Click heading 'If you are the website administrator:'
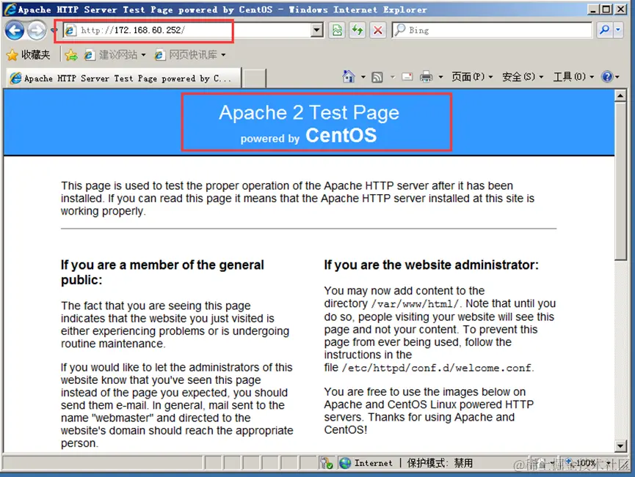 point(432,265)
